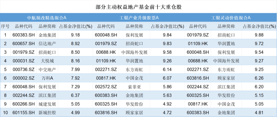Viewport: 277px width, 117px height.
Task: Click the 工银灵动价值混合A fund header
Action: pyautogui.click(x=231, y=18)
